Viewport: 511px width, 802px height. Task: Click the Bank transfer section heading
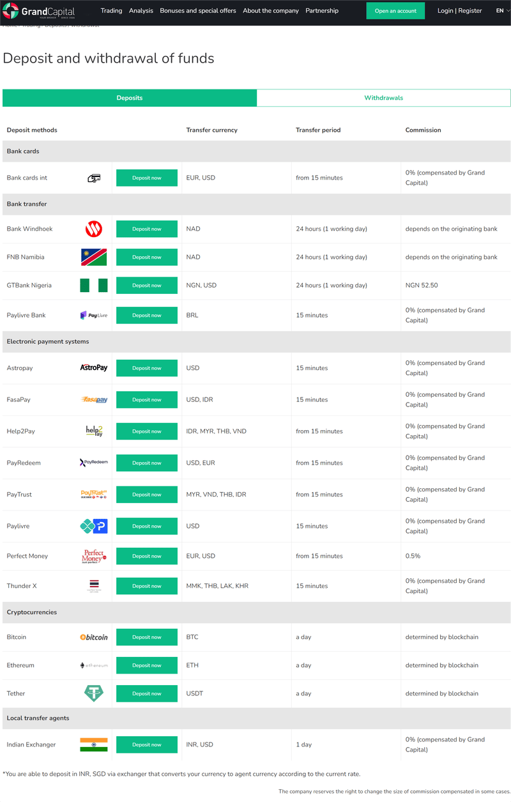27,204
